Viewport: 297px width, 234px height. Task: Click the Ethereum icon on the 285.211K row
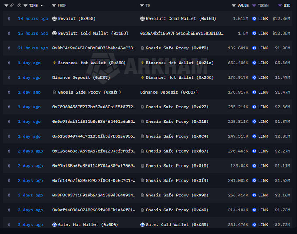point(9,107)
